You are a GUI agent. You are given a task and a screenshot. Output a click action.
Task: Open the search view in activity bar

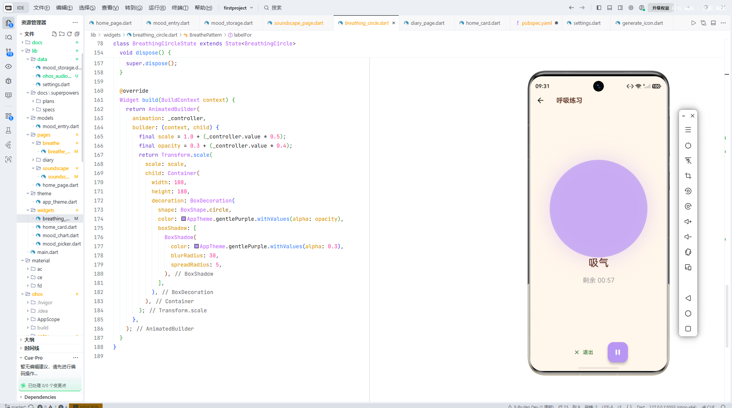(x=8, y=37)
